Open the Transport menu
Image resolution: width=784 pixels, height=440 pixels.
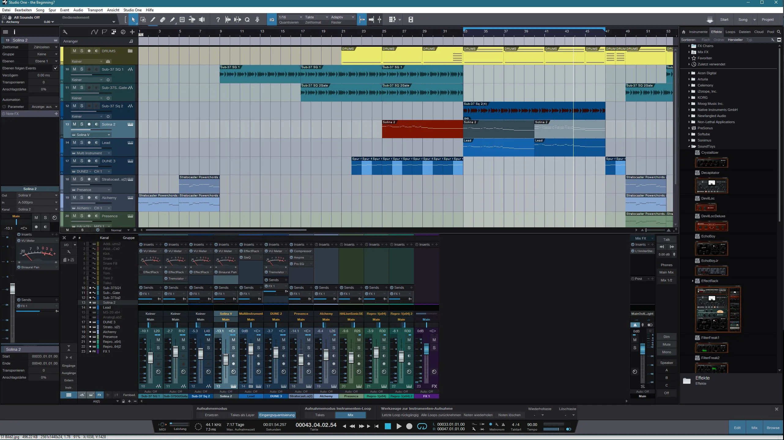[95, 10]
